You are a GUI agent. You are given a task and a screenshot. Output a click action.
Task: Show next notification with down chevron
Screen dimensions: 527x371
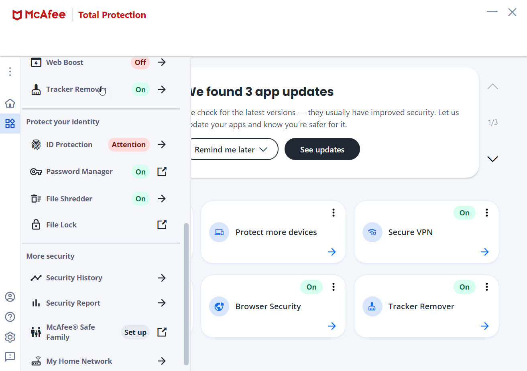coord(492,159)
